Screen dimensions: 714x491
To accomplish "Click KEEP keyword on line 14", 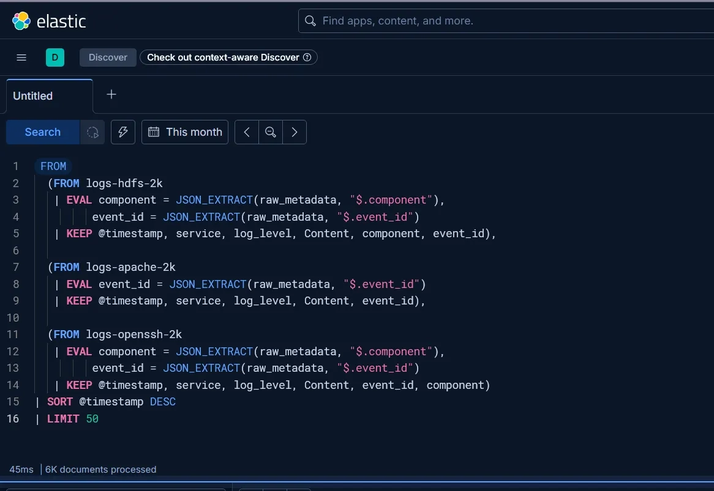I will (79, 385).
